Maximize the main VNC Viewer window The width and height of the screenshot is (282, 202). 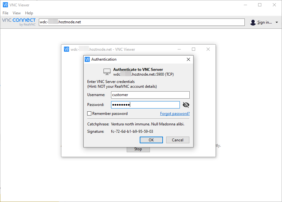point(260,5)
